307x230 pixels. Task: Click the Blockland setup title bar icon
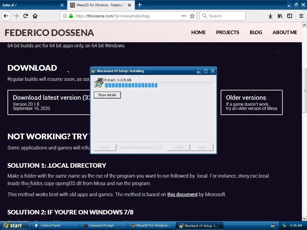(94, 71)
